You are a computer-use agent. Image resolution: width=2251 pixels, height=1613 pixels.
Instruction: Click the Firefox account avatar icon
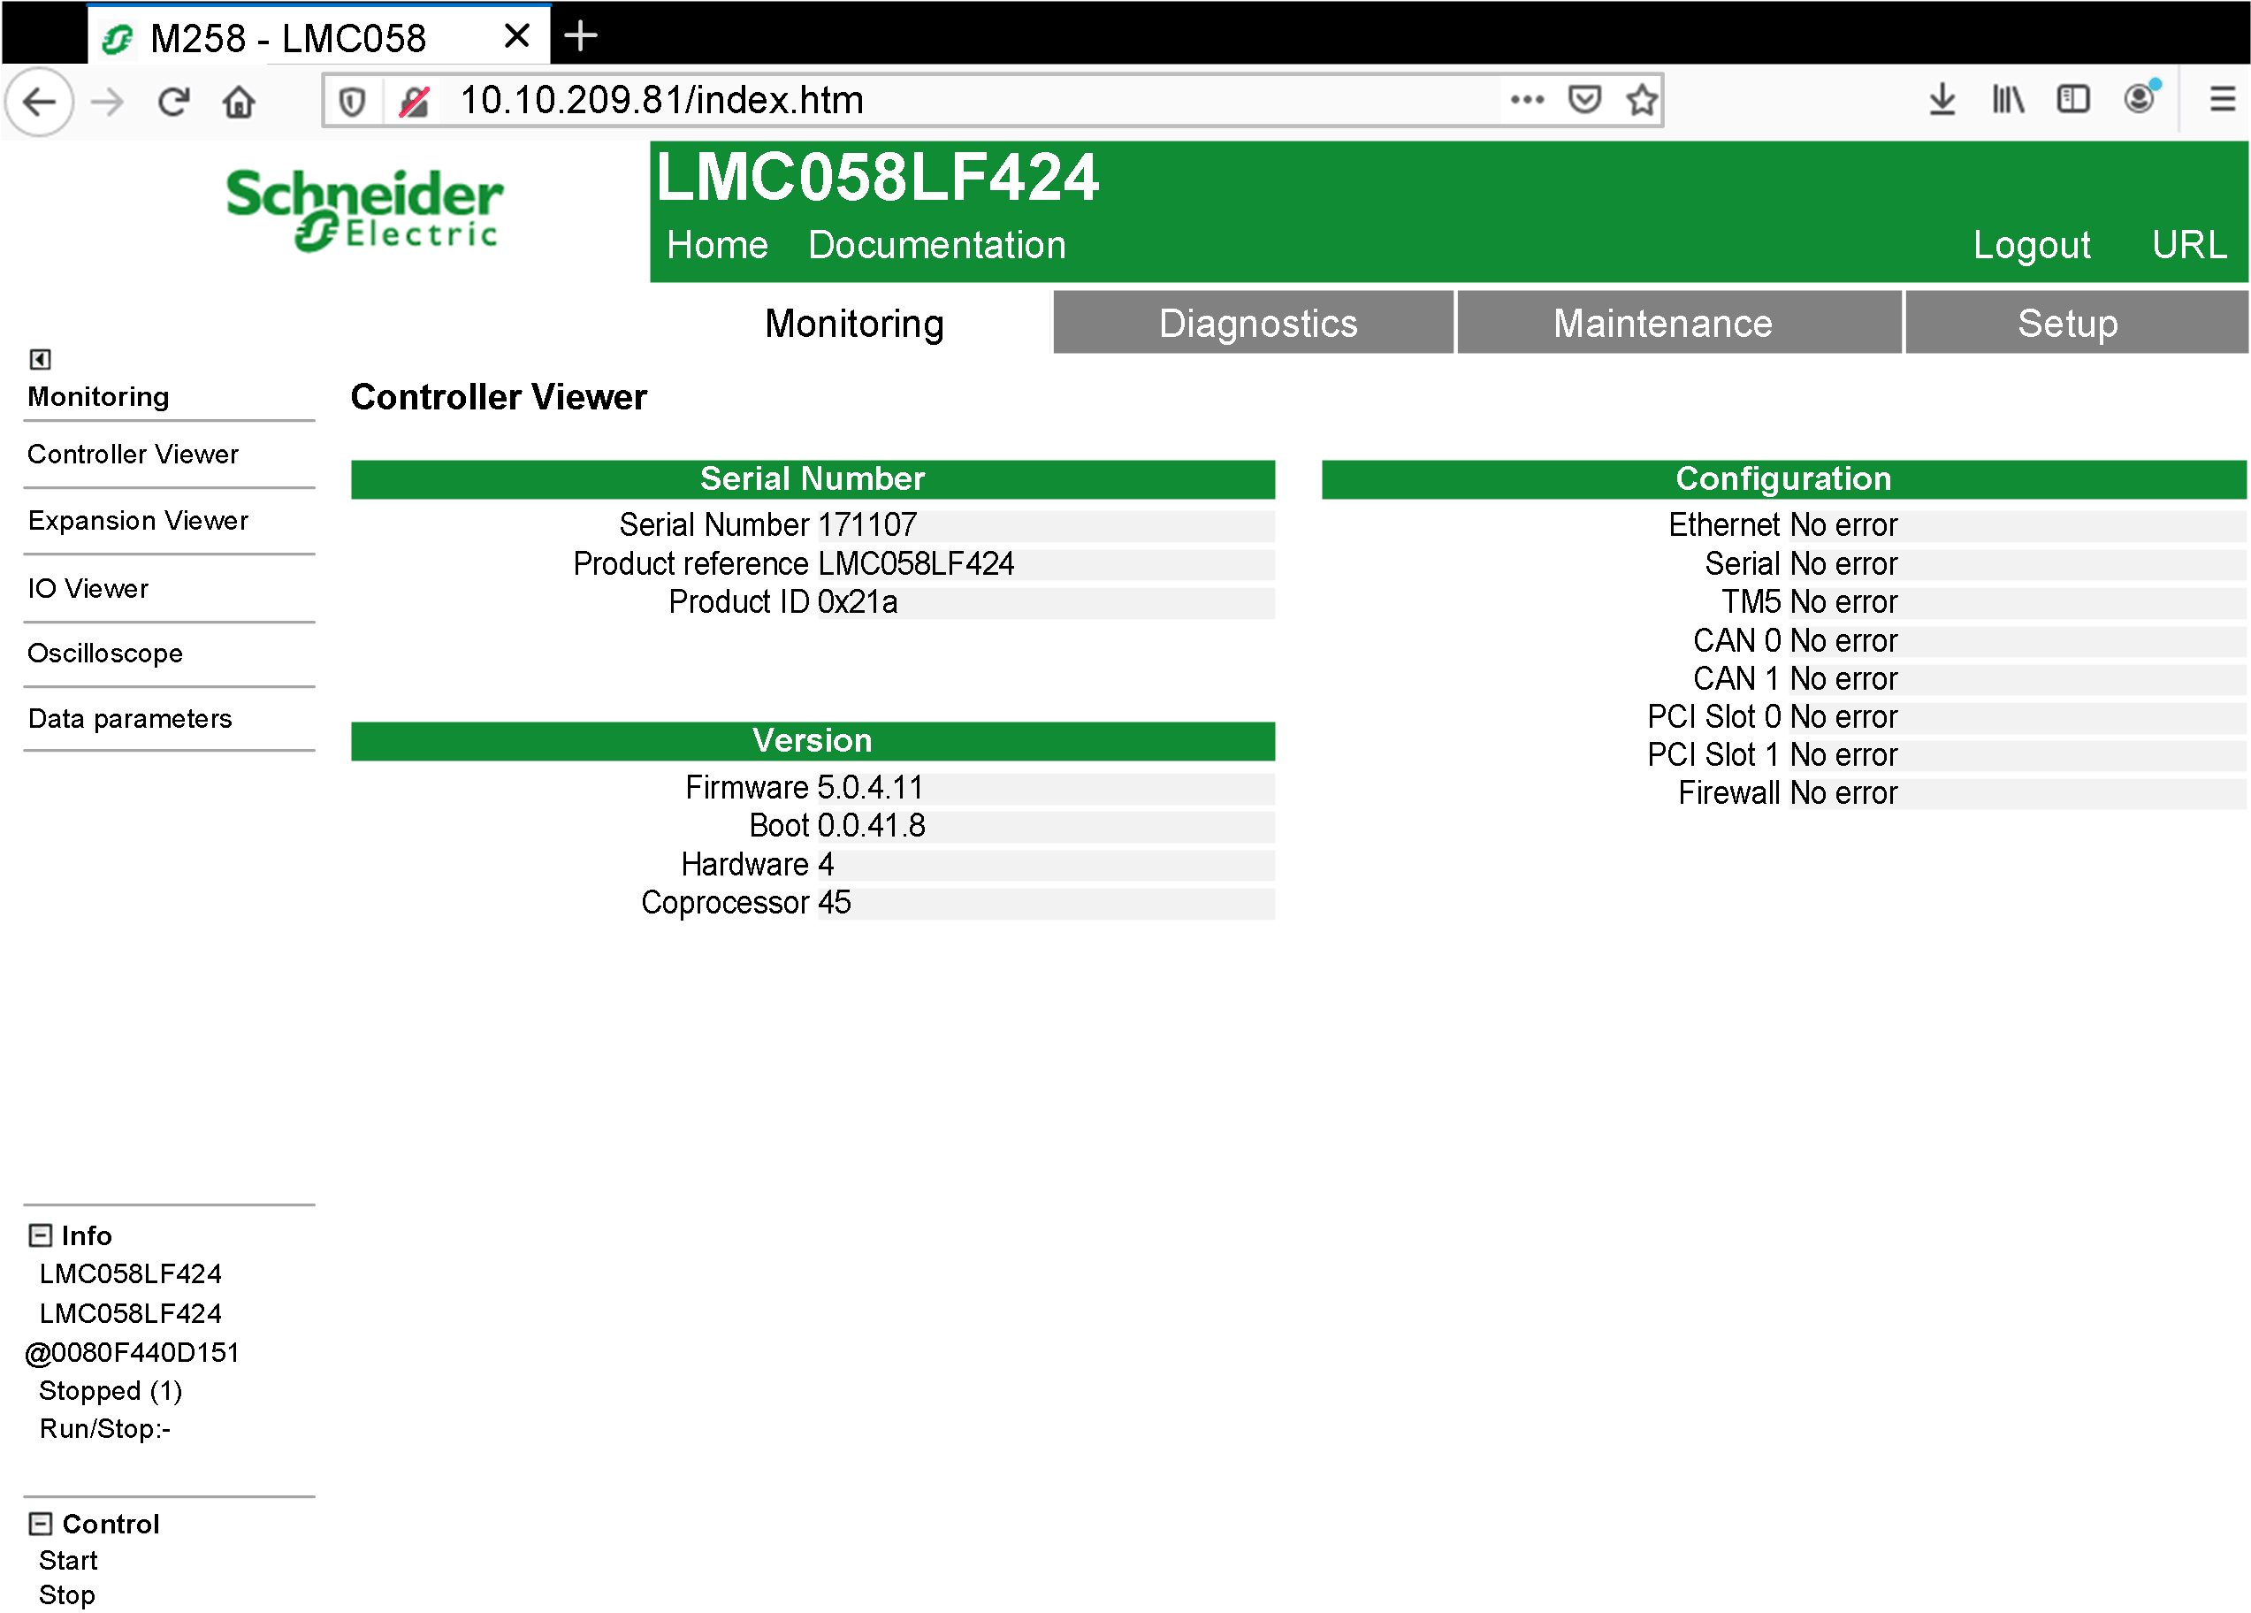coord(2139,99)
